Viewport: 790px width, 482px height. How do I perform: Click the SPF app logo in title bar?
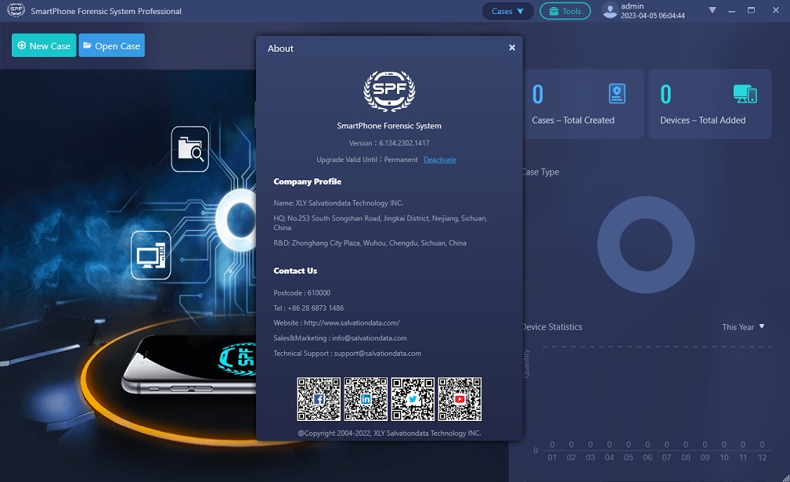(x=16, y=10)
